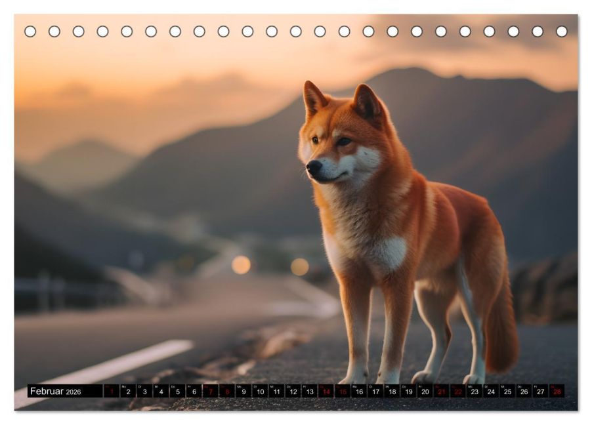592x425 pixels.
Task: Select day 25 in the calendar strip
Action: [x=507, y=391]
